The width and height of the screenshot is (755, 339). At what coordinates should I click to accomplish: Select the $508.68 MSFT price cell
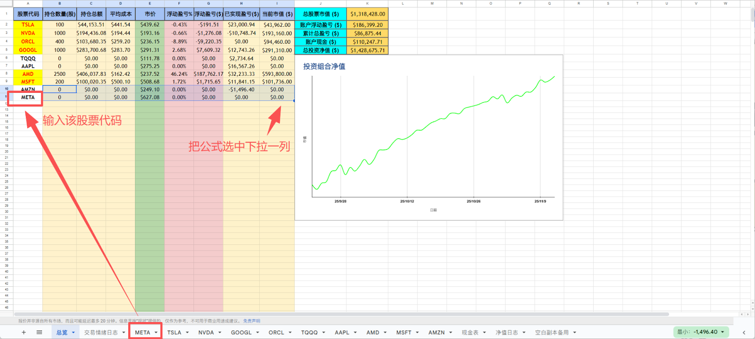pos(150,81)
